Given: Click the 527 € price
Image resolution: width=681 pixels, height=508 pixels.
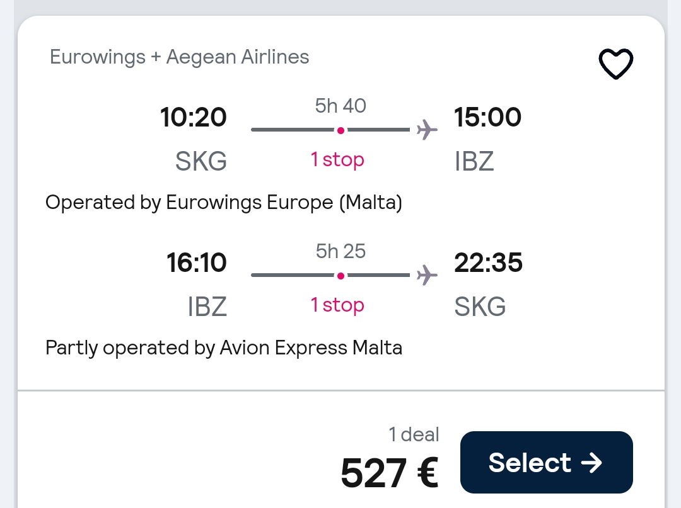Looking at the screenshot, I should click(x=390, y=473).
